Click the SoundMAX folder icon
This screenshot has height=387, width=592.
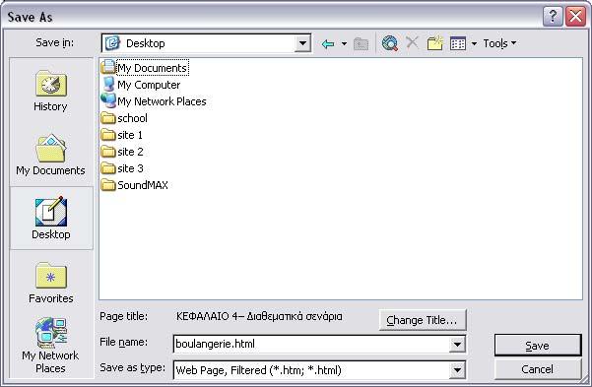108,185
